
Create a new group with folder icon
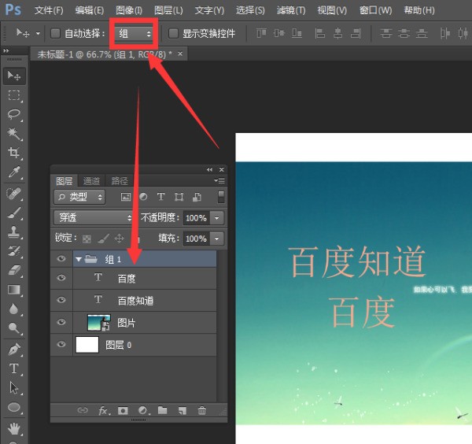[162, 410]
